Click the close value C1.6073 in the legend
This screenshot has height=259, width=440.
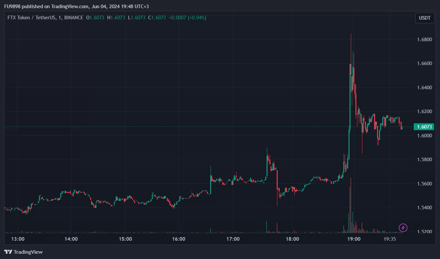coord(157,18)
